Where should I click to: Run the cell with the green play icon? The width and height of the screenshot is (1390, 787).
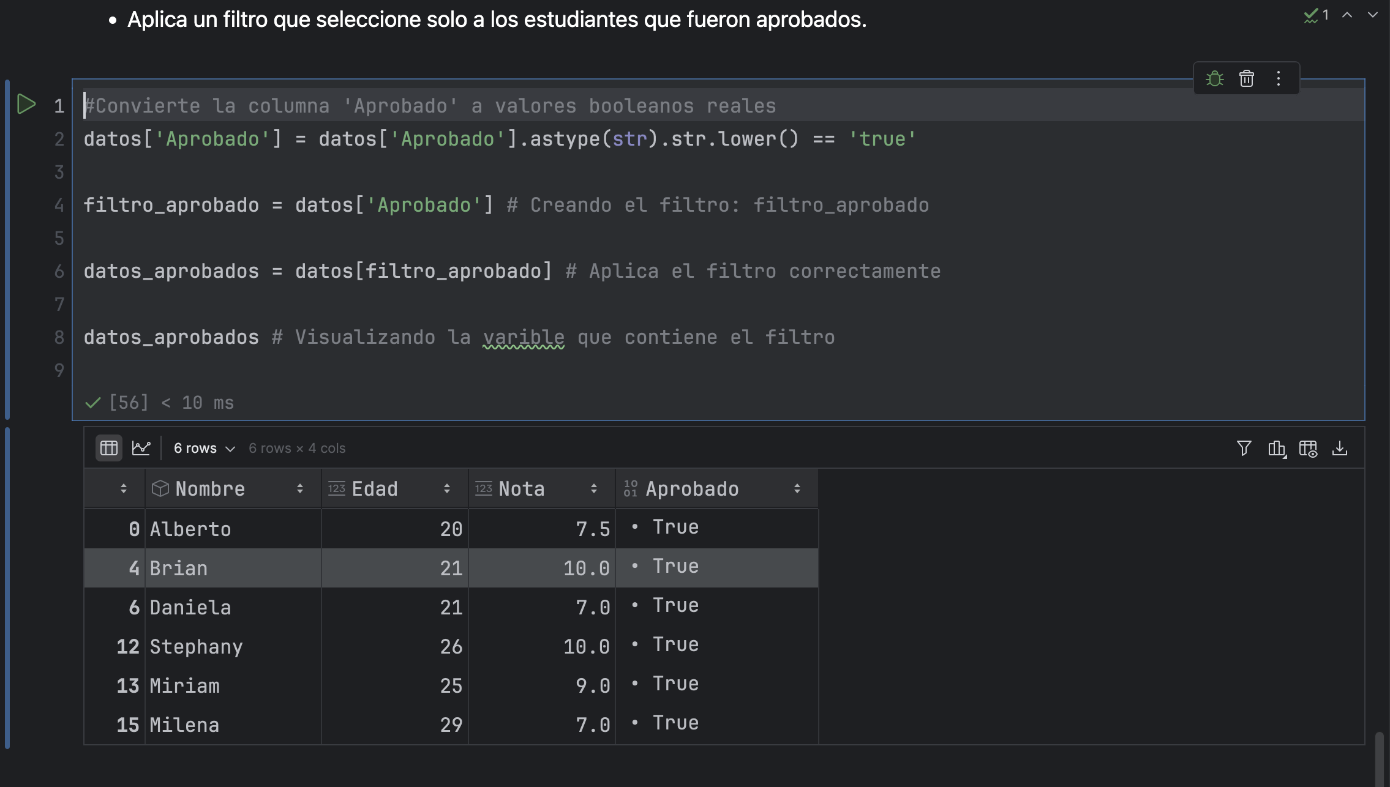(x=26, y=104)
